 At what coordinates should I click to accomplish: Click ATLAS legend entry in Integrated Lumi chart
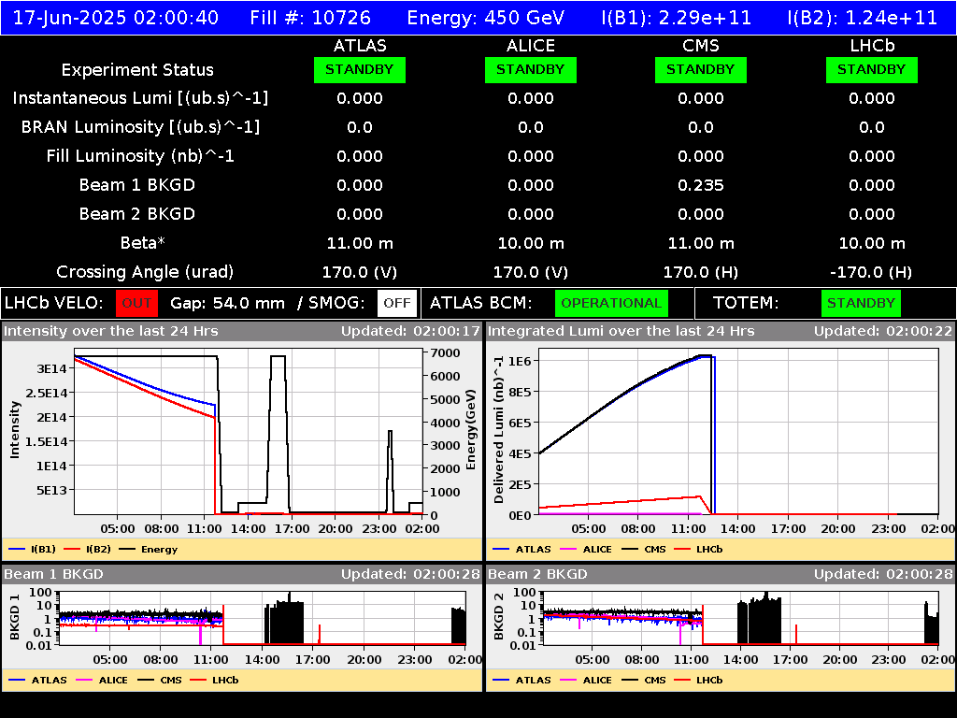point(521,549)
